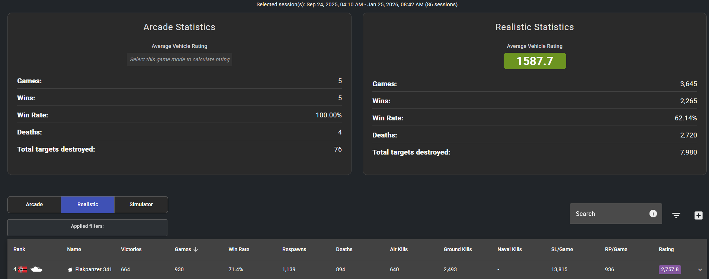Switch to the Arcade mode tab

[34, 204]
